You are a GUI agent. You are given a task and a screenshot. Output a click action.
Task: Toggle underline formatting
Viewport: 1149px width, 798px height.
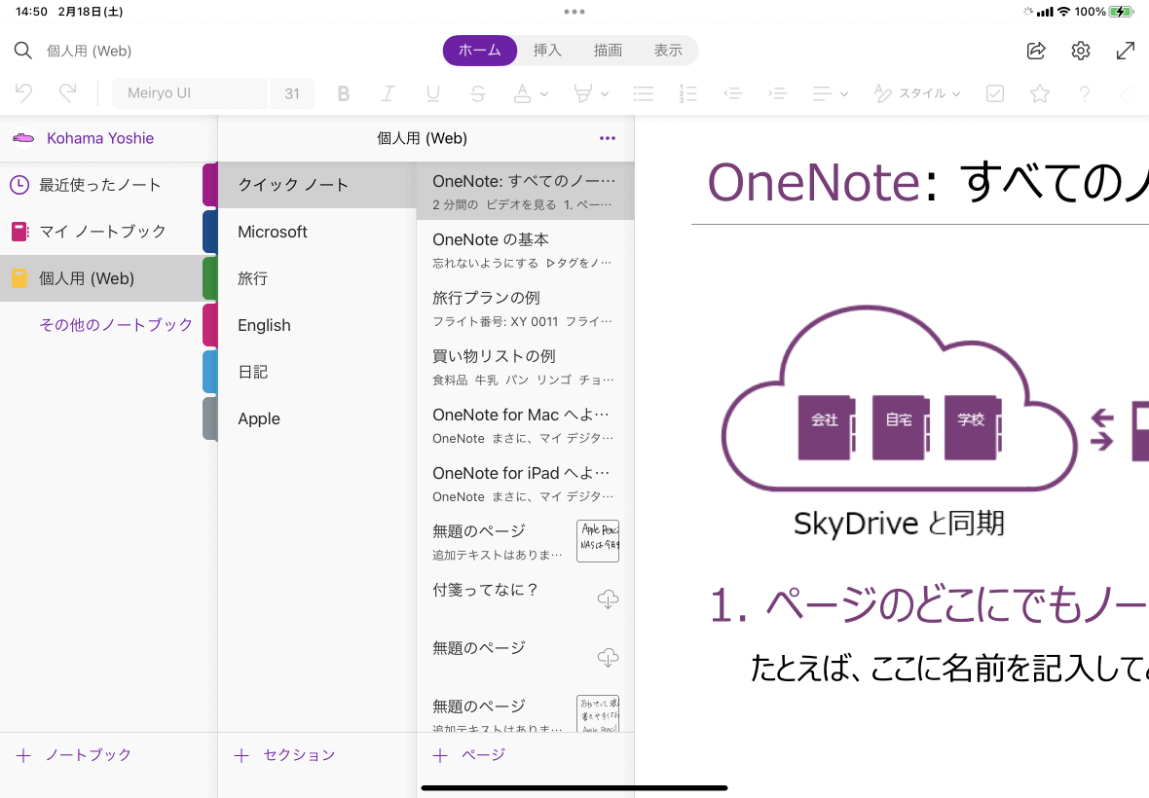[x=433, y=93]
